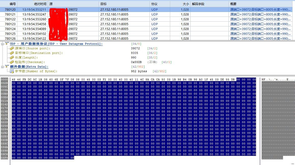
Task: Click the UDP 用户数据报协议 header label
Action: 56,44
